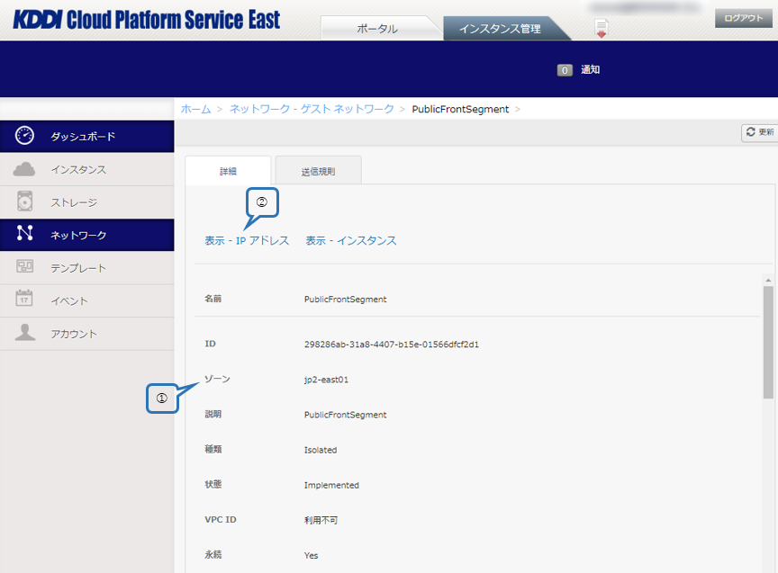The height and width of the screenshot is (573, 778).
Task: Click the cloud Instances icon in the sidebar
Action: coord(24,169)
